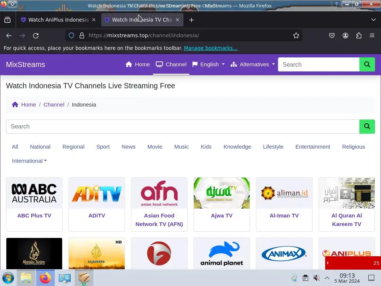Viewport: 381px width, 286px height.
Task: Open the ADiTV link
Action: tap(97, 216)
